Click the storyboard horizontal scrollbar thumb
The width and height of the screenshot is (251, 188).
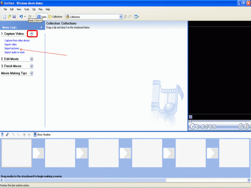click(85, 180)
